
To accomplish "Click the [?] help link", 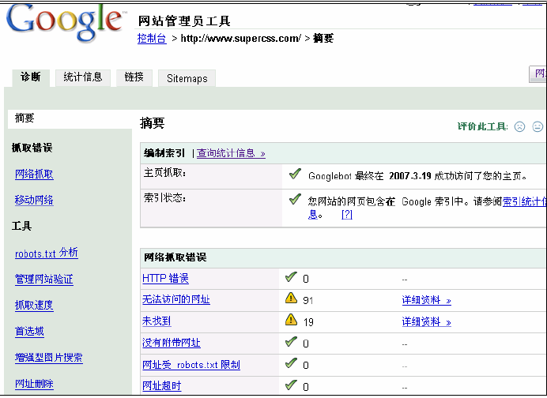I will click(x=347, y=214).
